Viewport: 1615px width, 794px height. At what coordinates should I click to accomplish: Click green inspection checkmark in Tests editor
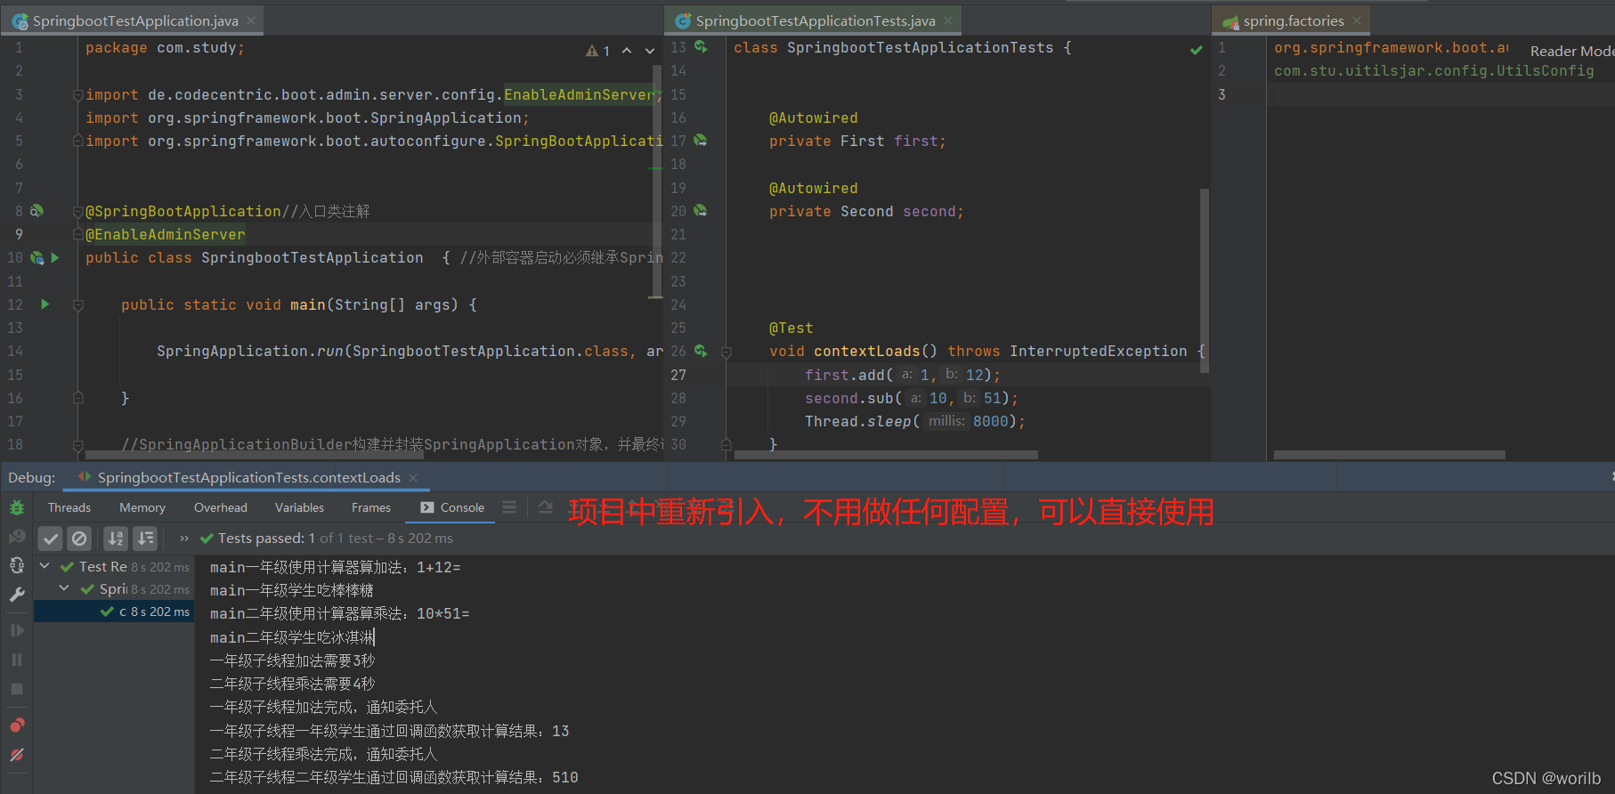coord(1197,50)
